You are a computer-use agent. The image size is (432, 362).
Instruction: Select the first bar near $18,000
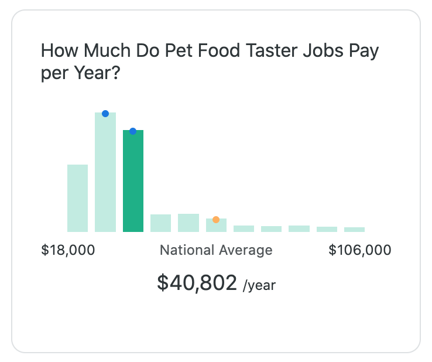[x=78, y=198]
